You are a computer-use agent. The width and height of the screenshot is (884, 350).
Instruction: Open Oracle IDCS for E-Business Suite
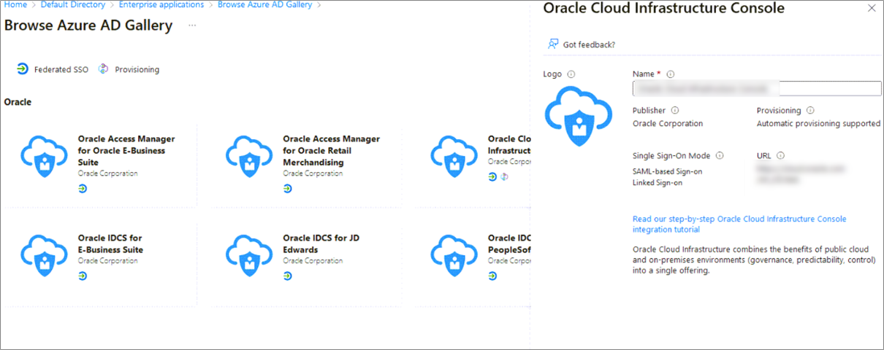point(110,244)
